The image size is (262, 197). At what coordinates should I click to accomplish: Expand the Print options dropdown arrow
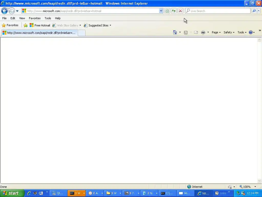[x=208, y=32]
